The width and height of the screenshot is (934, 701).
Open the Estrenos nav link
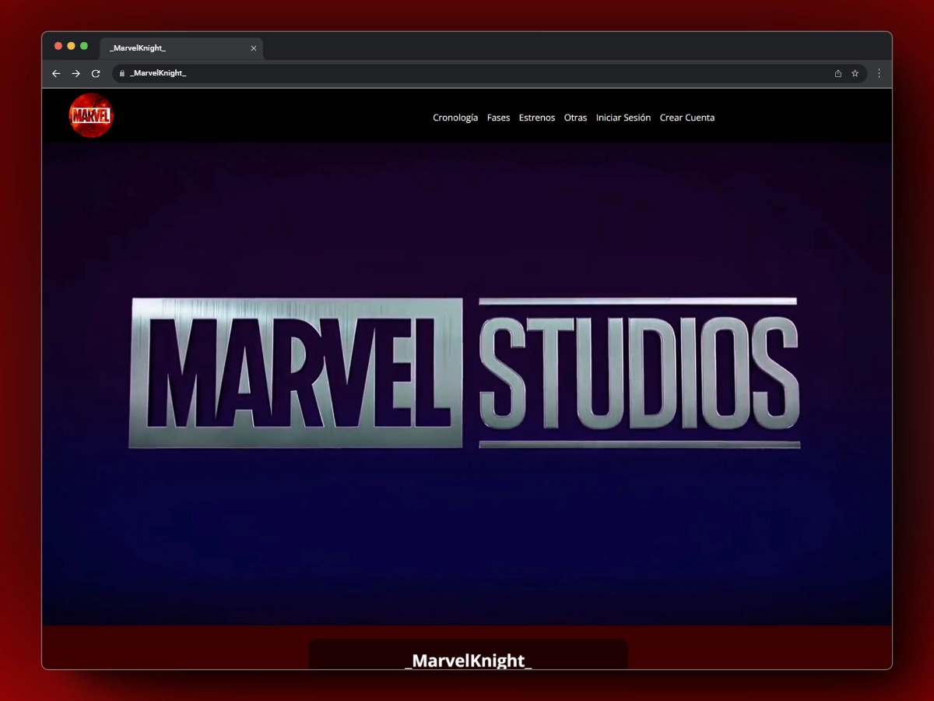click(x=537, y=118)
